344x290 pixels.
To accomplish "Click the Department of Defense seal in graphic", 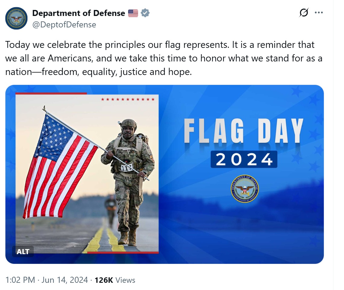I will point(245,189).
